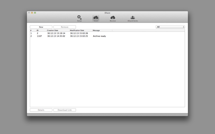Click the New button
Screen dimensions: 215x134
coord(41,27)
